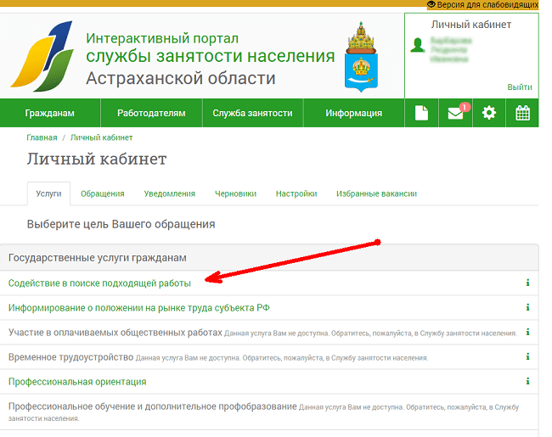Open the calendar icon in navbar
Screen dimensions: 552x437
522,113
